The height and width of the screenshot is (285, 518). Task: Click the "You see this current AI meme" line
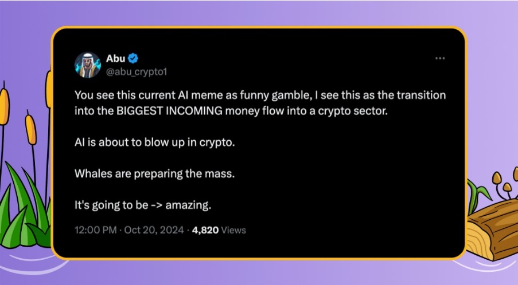pos(141,95)
